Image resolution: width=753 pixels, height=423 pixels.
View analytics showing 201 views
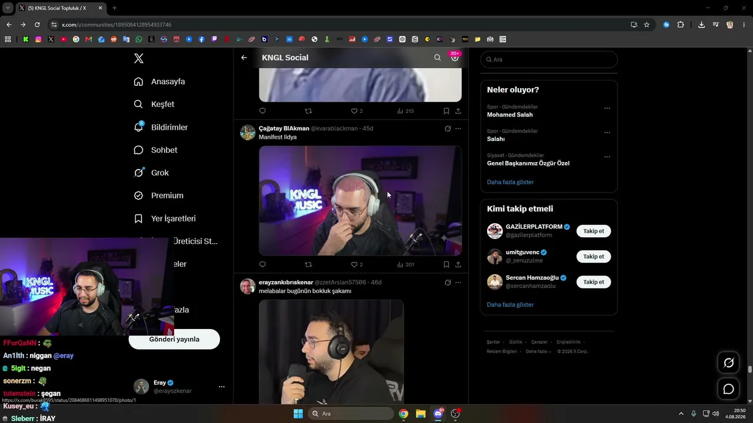(x=405, y=264)
